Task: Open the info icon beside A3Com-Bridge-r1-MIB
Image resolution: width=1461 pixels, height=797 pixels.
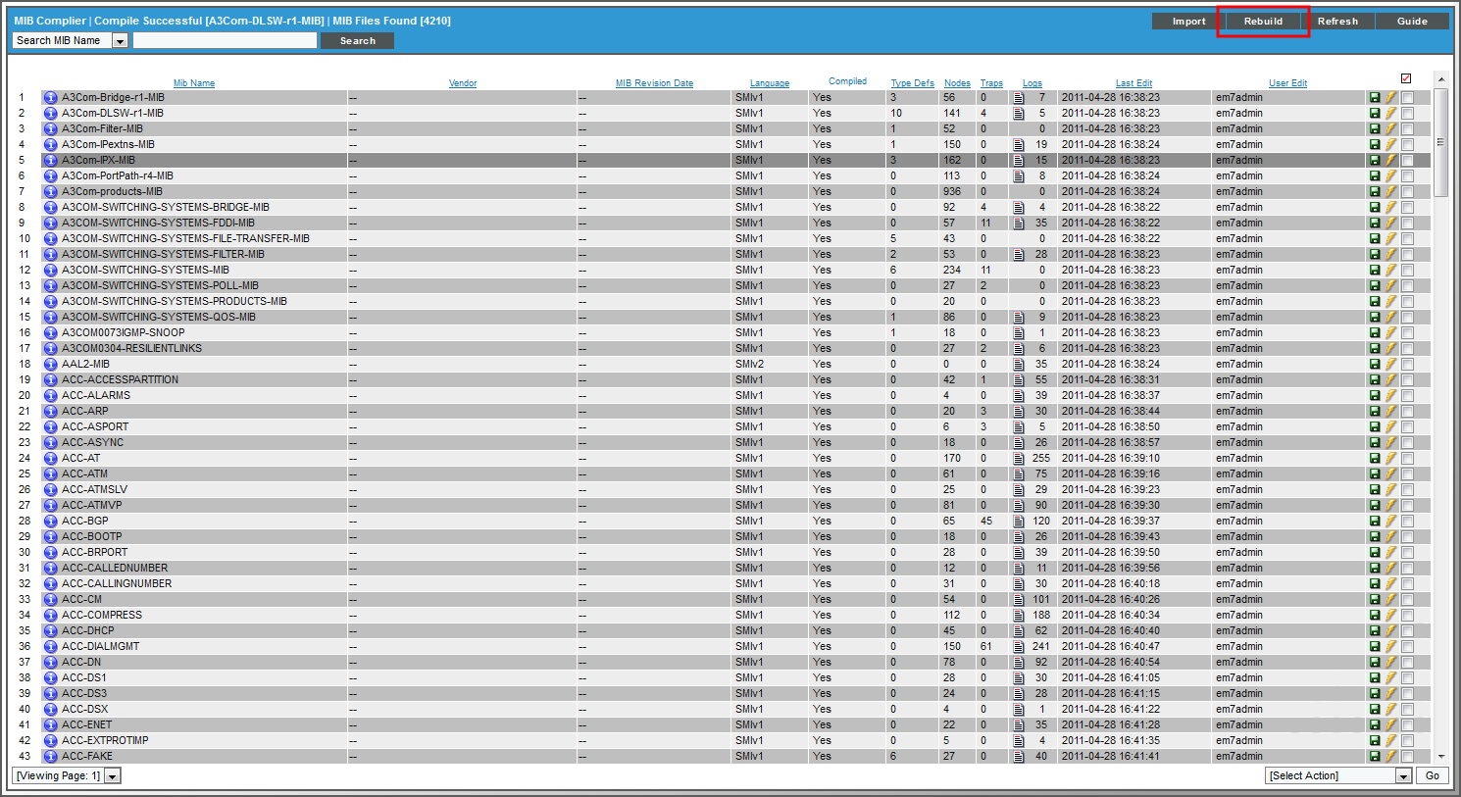Action: pyautogui.click(x=50, y=97)
